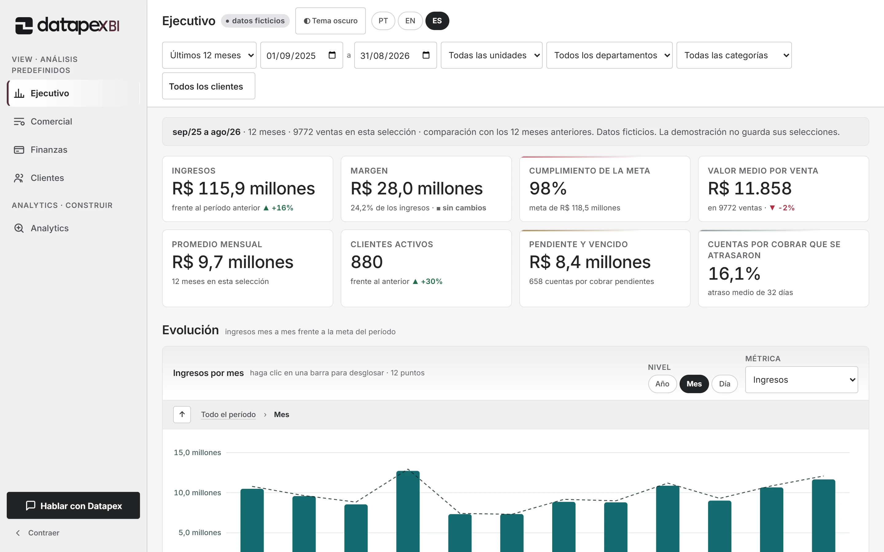
Task: Click the tallest bar in the chart
Action: (408, 511)
